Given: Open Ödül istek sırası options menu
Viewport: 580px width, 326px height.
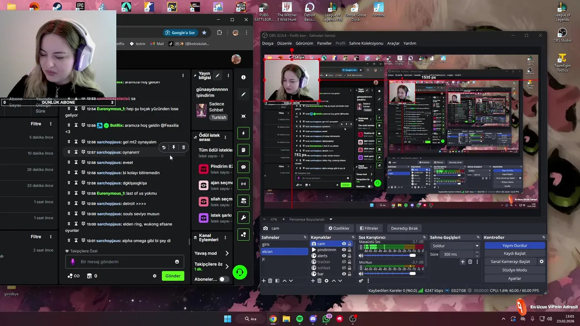Looking at the screenshot, I should tap(225, 137).
